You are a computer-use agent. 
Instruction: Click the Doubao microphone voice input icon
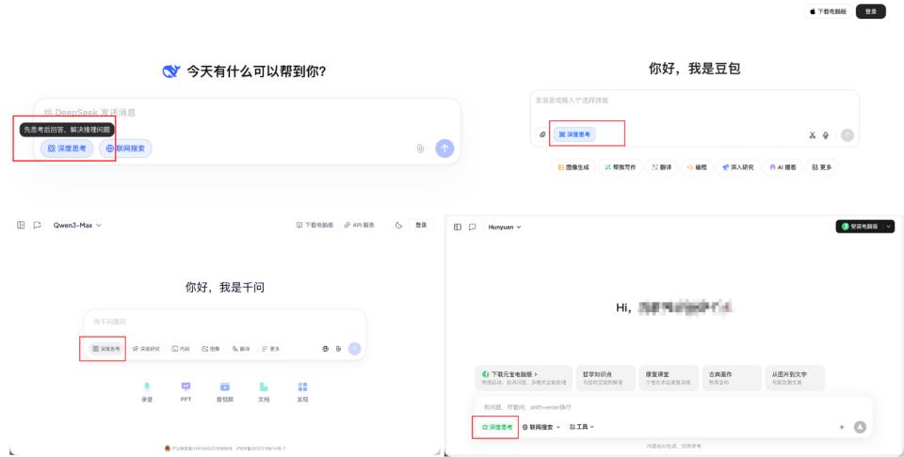(825, 134)
